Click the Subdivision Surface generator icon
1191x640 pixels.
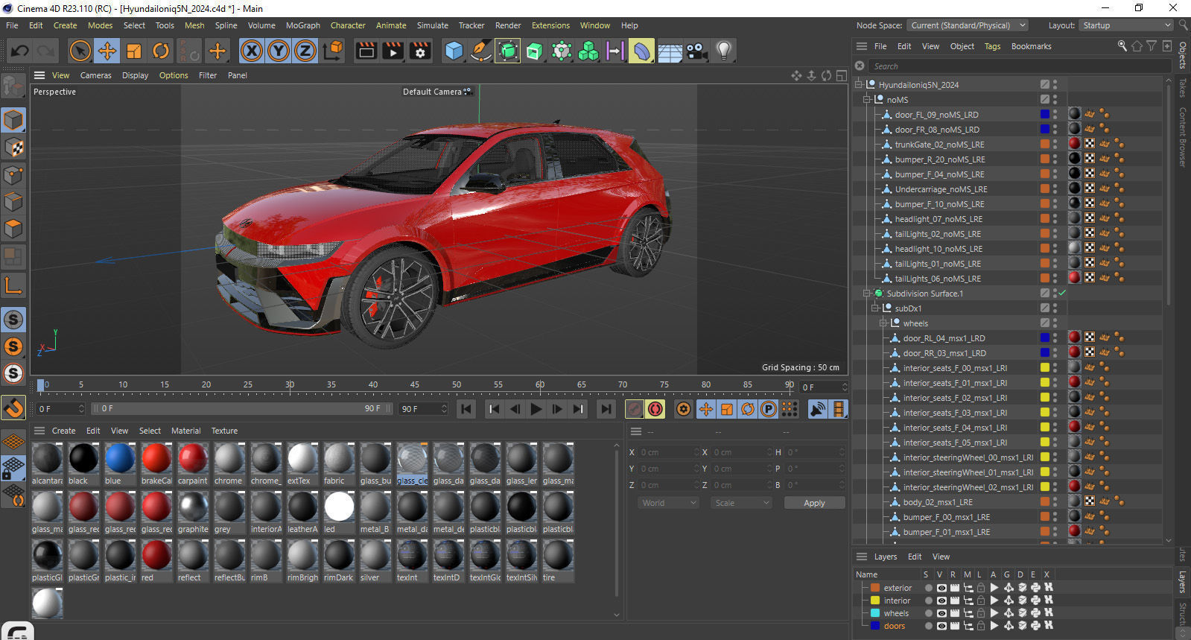pos(508,51)
